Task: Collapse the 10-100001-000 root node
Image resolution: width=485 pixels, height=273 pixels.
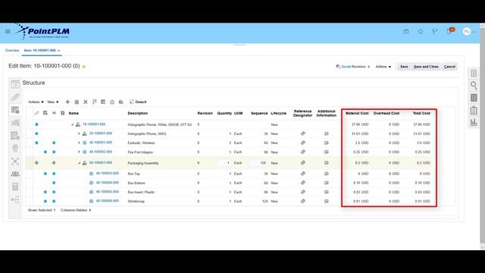Action: (x=73, y=124)
